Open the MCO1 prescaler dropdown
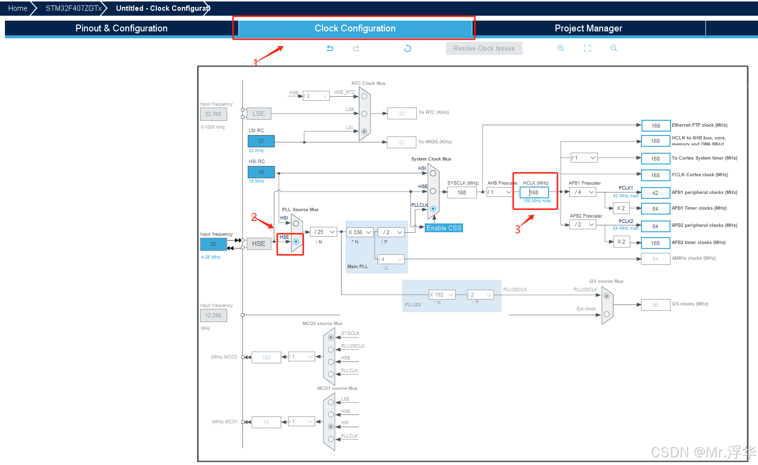This screenshot has height=465, width=758. tap(301, 421)
